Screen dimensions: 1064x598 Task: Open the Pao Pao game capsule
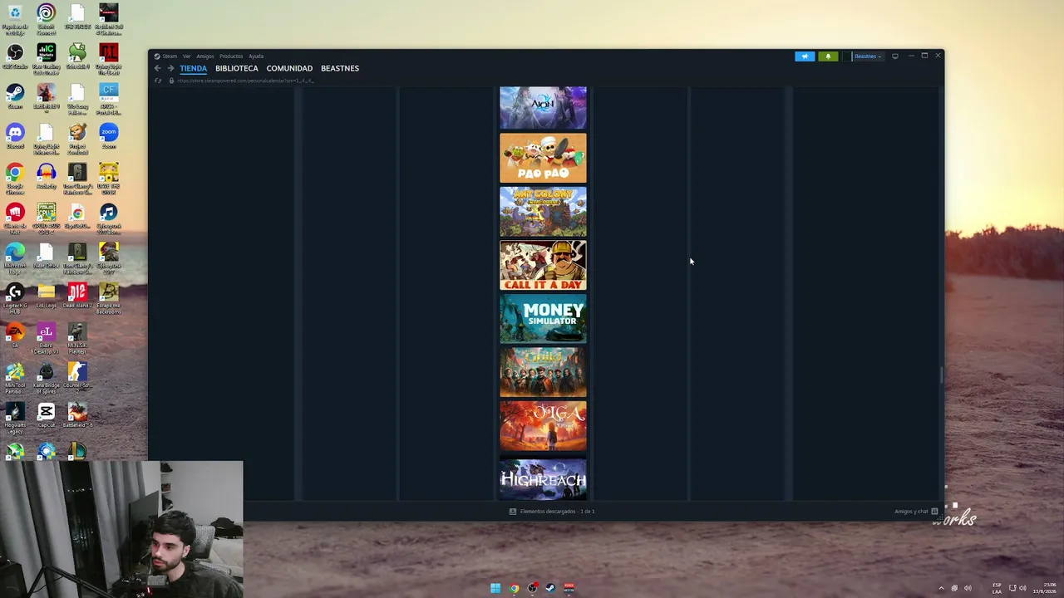click(x=543, y=158)
